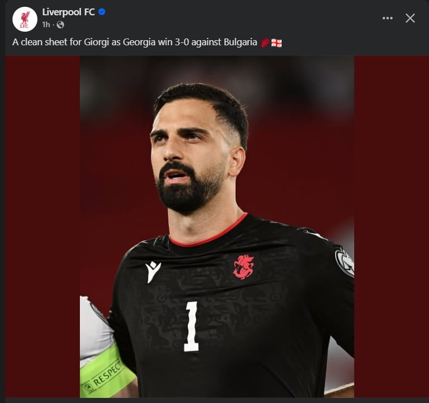Click the dark red area right of photo
The height and width of the screenshot is (403, 429).
click(x=390, y=226)
